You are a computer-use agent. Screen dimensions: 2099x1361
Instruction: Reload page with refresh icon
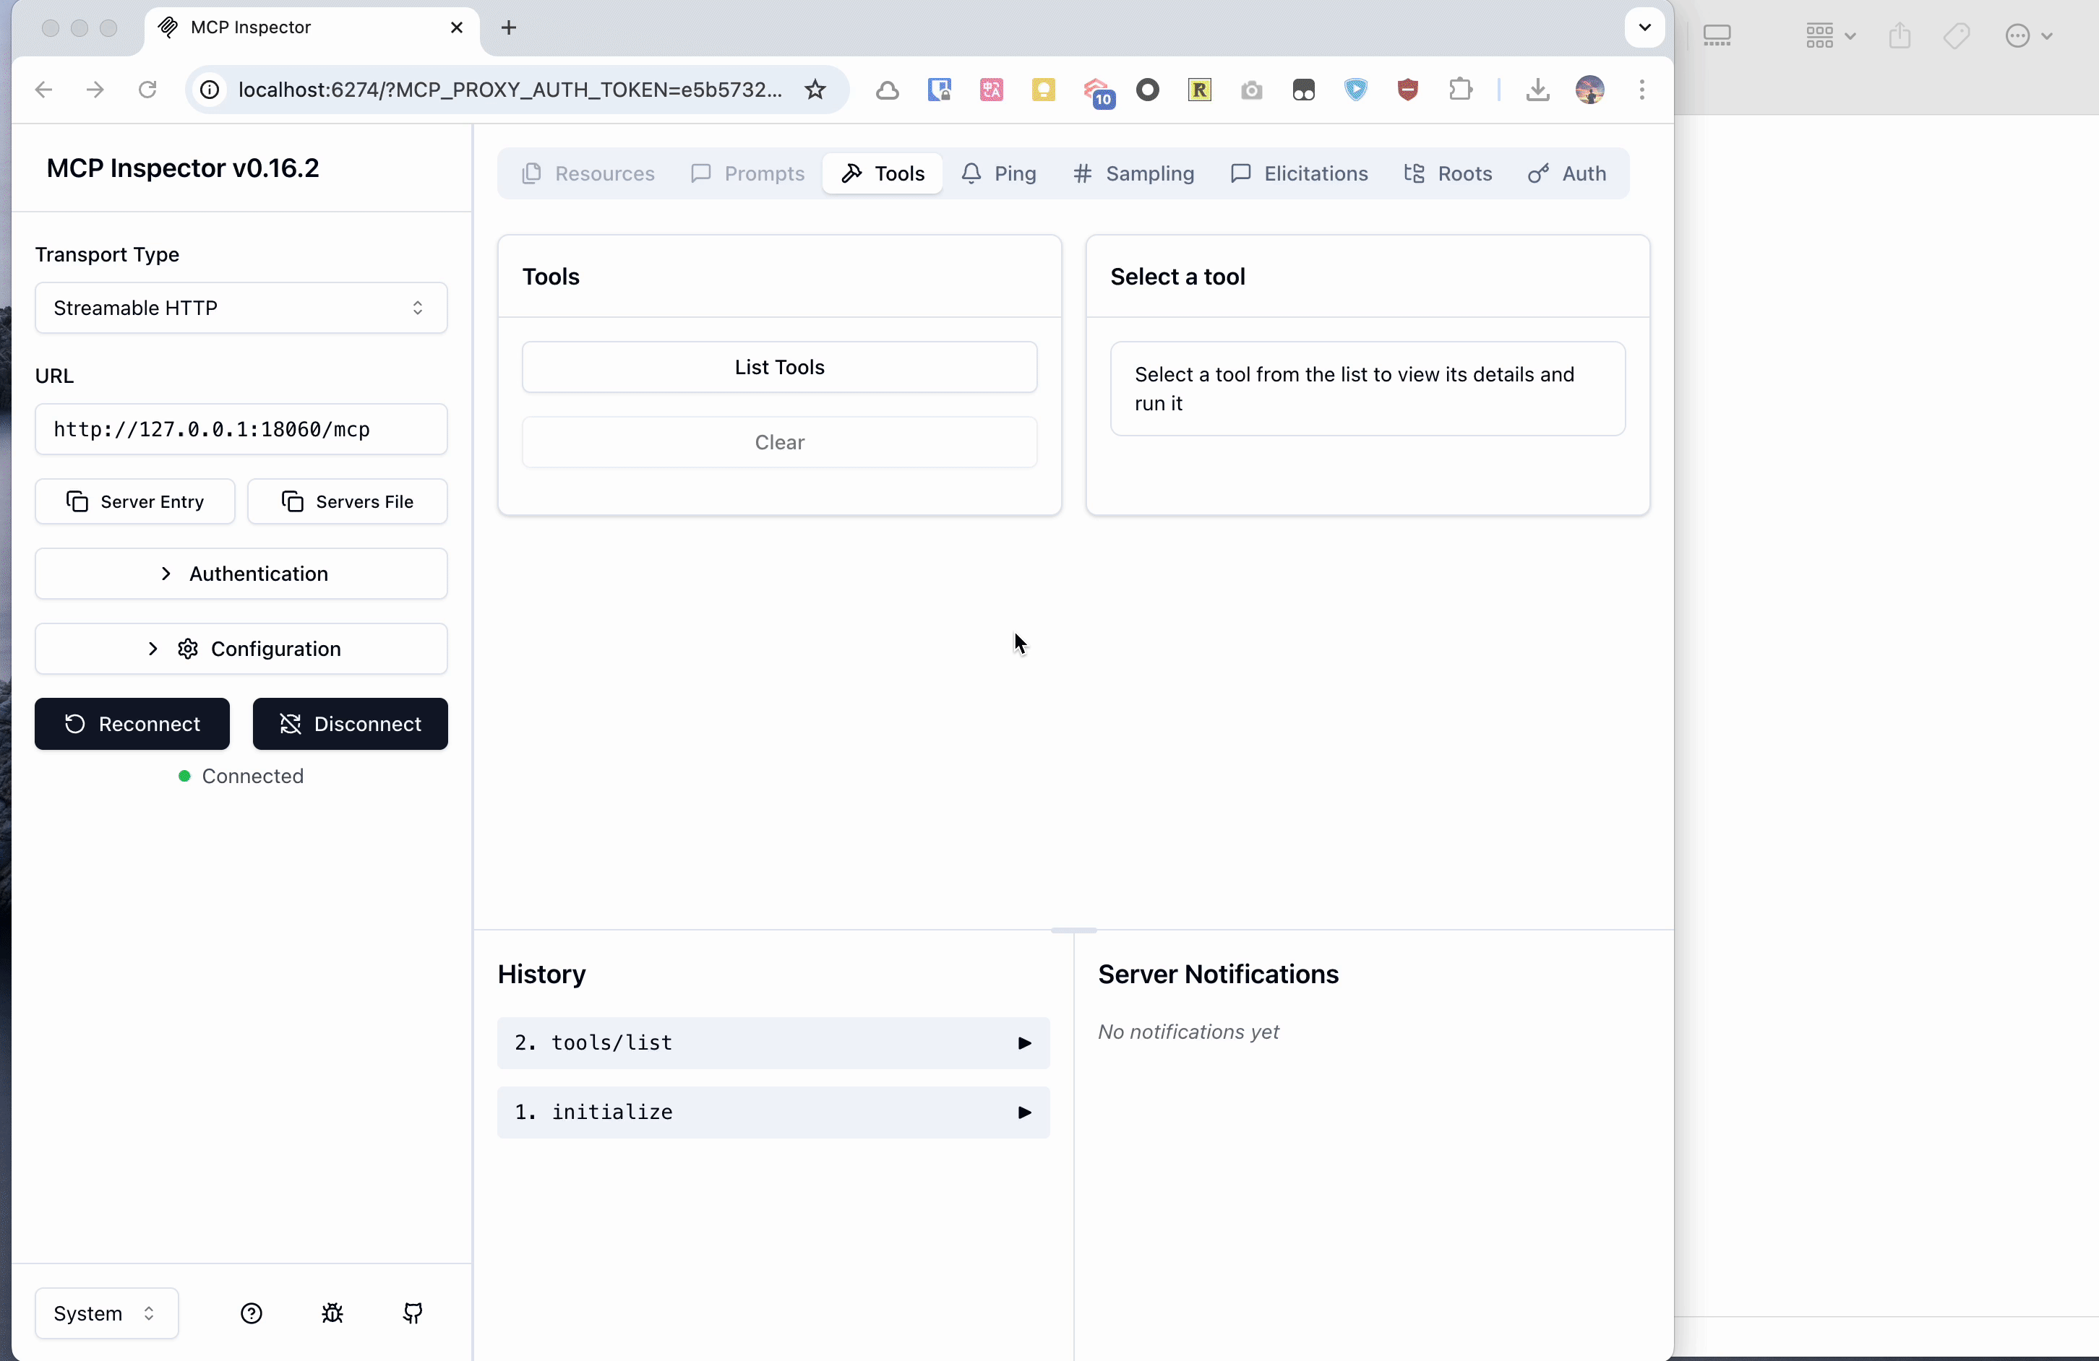tap(147, 89)
